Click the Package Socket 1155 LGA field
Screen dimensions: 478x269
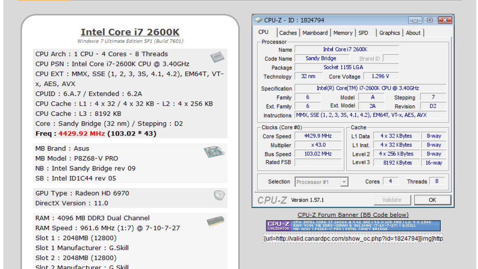(x=347, y=67)
